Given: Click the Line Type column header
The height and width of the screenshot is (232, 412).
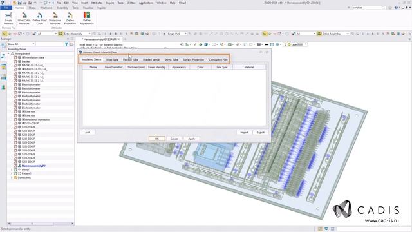Looking at the screenshot, I should click(221, 67).
